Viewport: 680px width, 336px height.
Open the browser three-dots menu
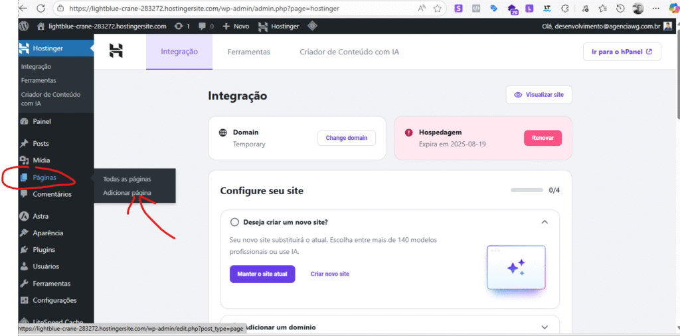[655, 8]
